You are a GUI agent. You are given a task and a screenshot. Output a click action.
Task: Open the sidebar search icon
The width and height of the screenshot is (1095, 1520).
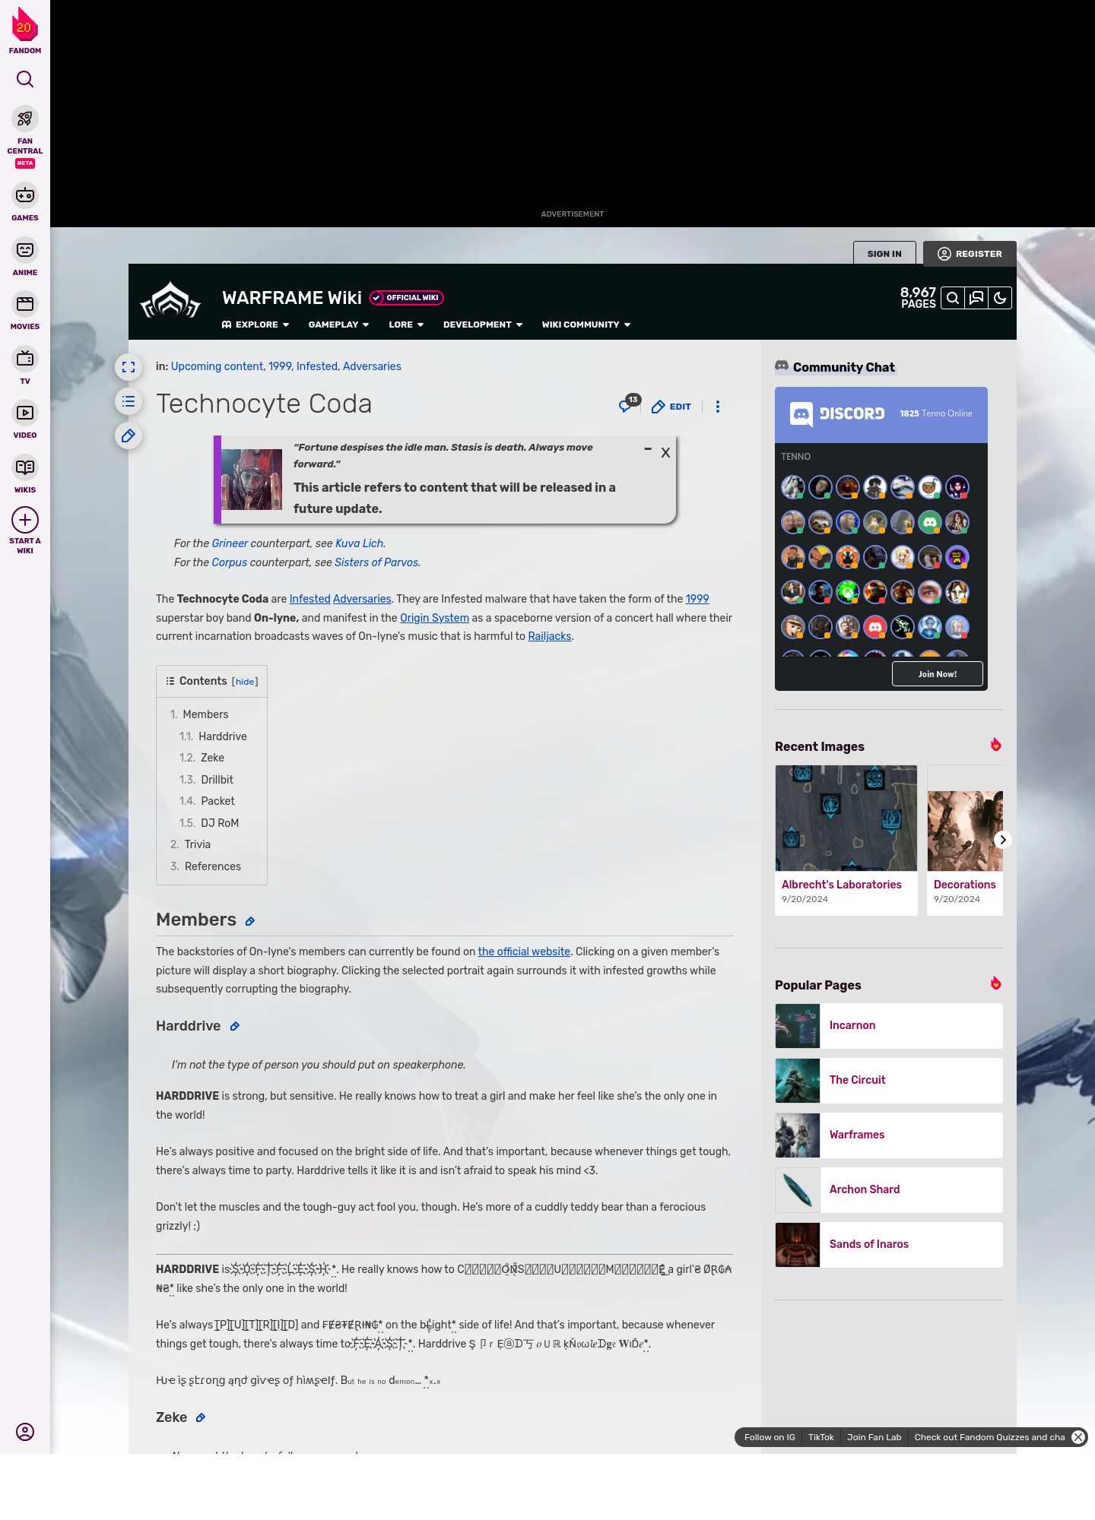click(25, 79)
